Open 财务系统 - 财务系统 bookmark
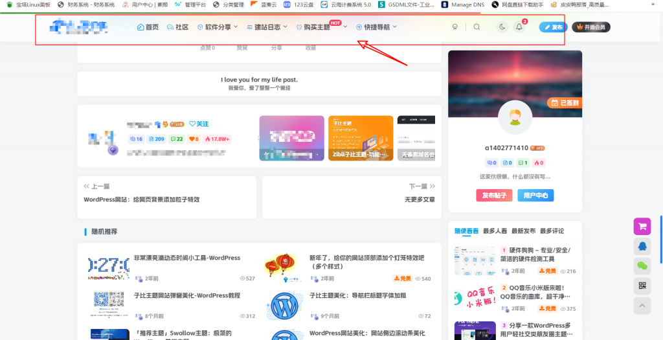This screenshot has height=340, width=663. point(86,5)
